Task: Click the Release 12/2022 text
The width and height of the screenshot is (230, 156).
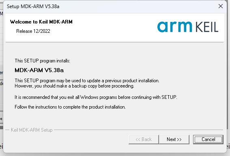Action: coord(33,31)
